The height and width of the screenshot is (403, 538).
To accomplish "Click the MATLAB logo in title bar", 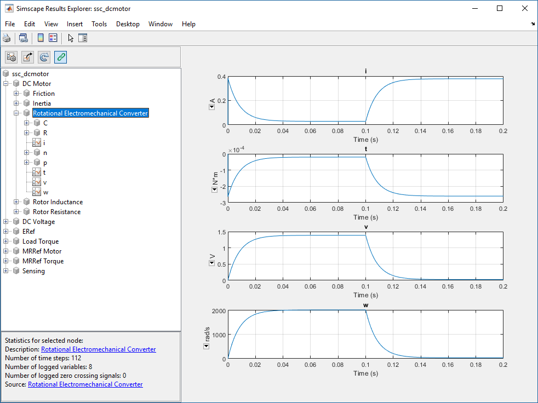I will (9, 9).
